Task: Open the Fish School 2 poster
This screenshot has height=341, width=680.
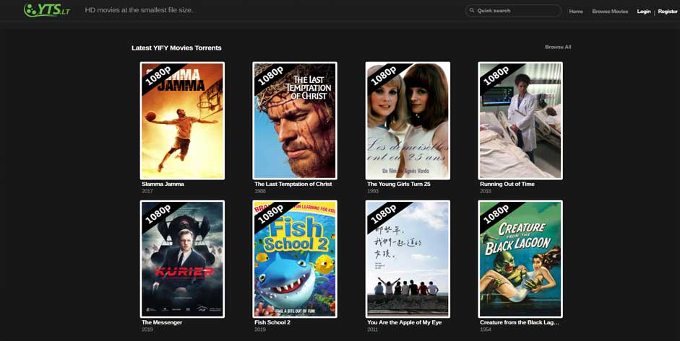Action: (x=295, y=260)
